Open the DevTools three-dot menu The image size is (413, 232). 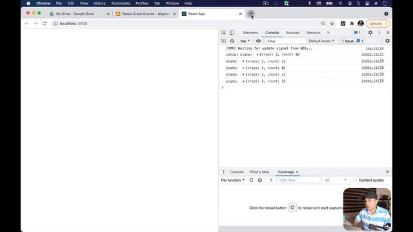click(379, 33)
